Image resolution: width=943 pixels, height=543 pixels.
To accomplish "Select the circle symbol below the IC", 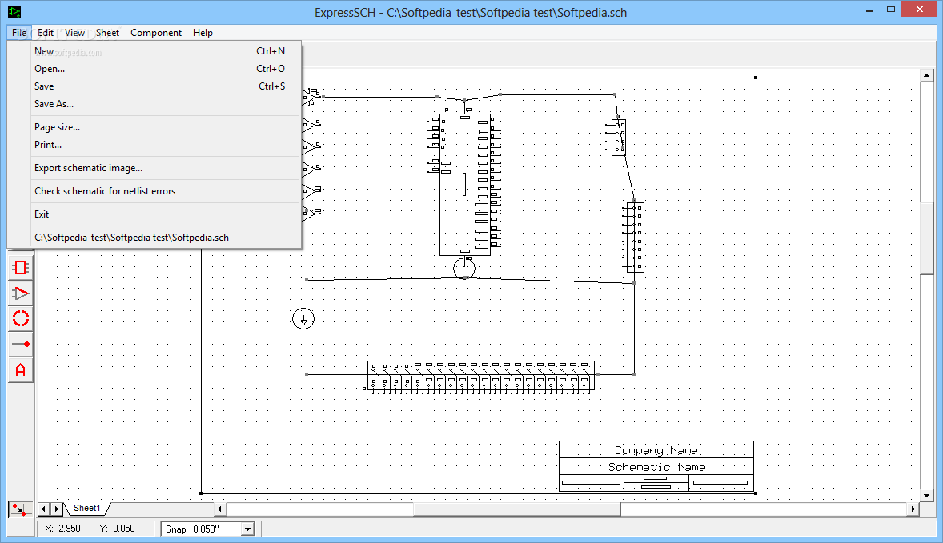I will coord(464,268).
